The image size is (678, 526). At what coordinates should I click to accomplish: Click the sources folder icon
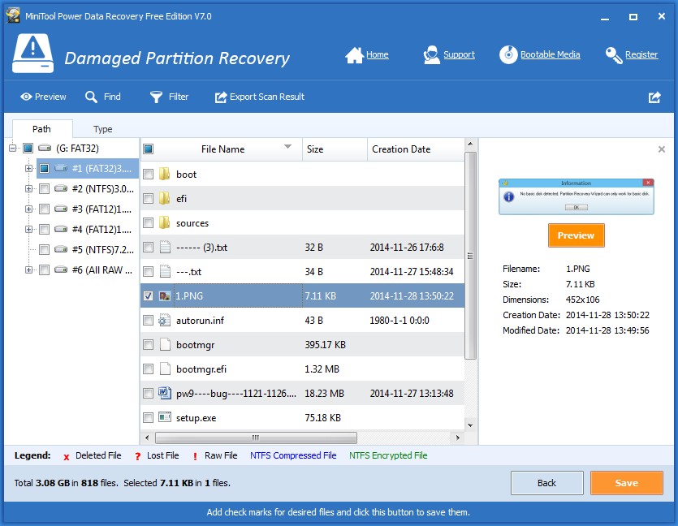[x=164, y=223]
